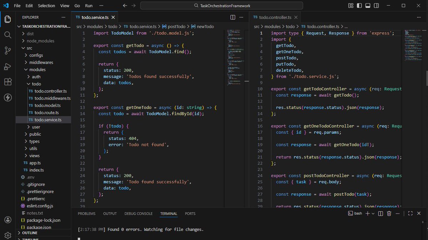Open the Explorer view in activity bar

[x=7, y=19]
